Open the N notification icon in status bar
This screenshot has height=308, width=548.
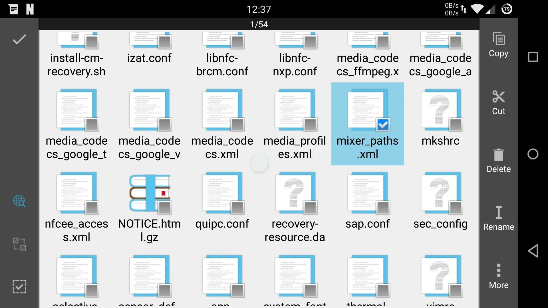(x=30, y=9)
